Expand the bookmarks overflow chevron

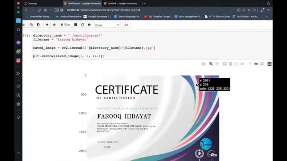click(267, 17)
